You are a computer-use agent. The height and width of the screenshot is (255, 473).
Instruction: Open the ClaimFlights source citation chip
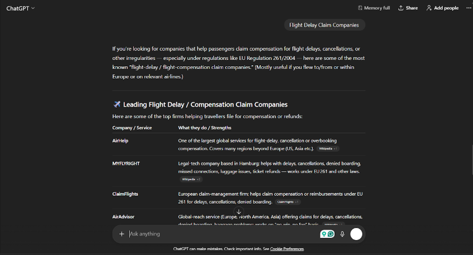pyautogui.click(x=288, y=202)
